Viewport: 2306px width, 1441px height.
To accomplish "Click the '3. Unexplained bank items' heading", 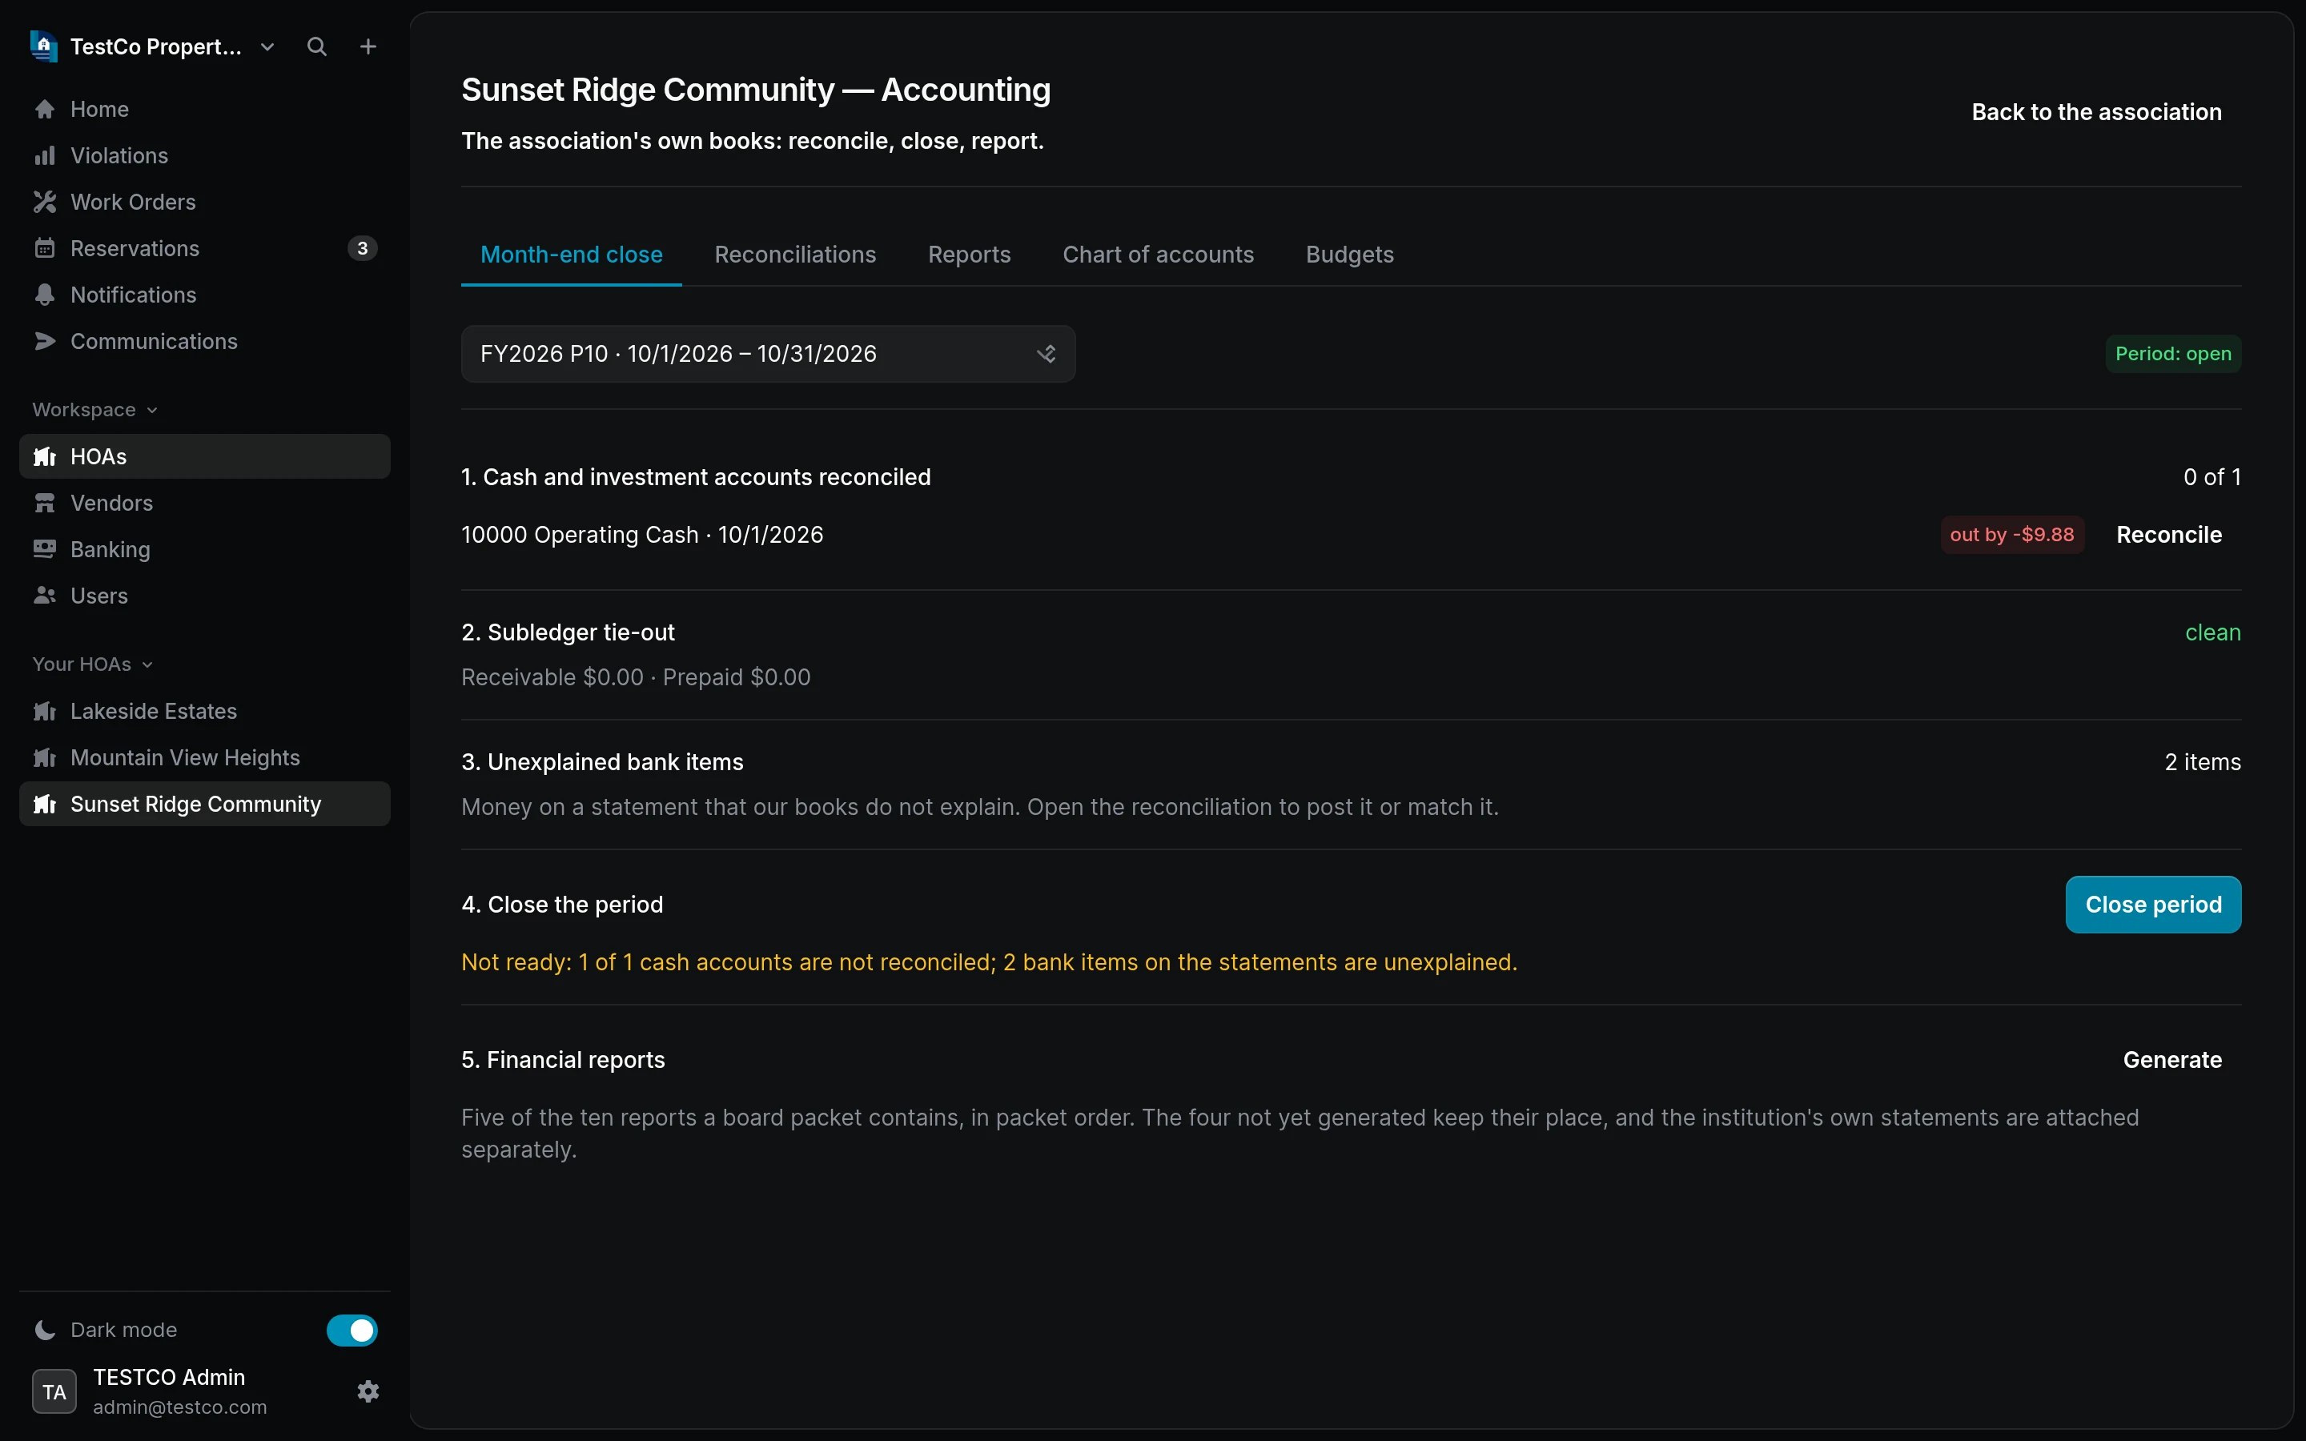I will pyautogui.click(x=602, y=762).
